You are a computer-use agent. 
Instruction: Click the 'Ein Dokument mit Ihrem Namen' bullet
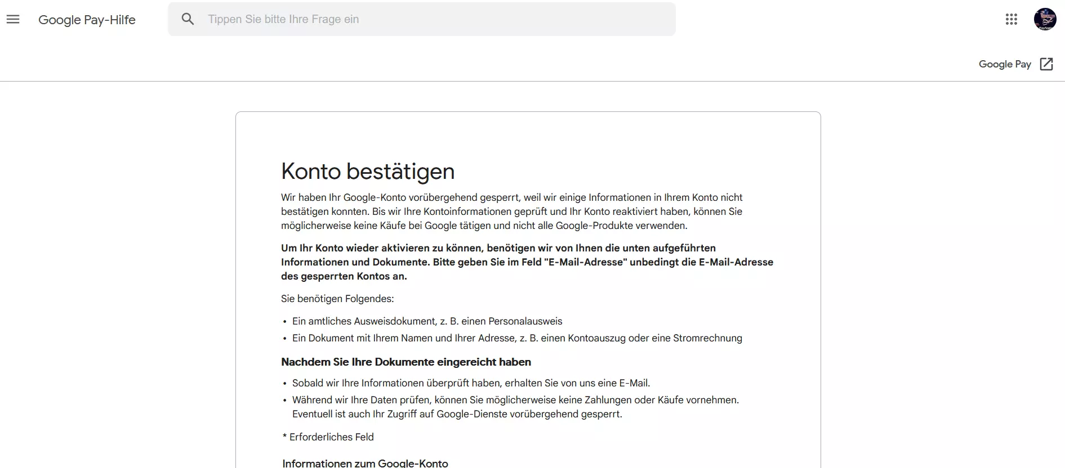(x=517, y=338)
